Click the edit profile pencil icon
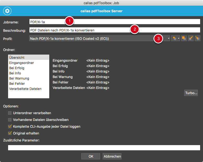The height and width of the screenshot is (162, 203). 191,38
